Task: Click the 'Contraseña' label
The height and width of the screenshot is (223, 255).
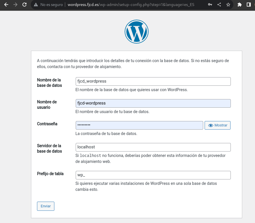Action: (x=47, y=124)
